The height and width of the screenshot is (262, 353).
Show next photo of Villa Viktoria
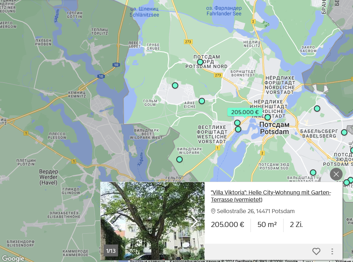195,221
